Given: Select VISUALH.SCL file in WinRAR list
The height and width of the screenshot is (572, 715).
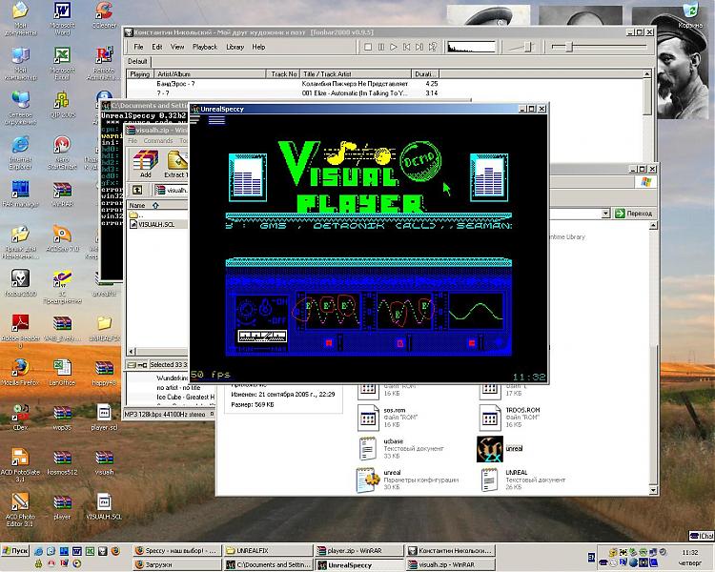Looking at the screenshot, I should click(x=156, y=225).
